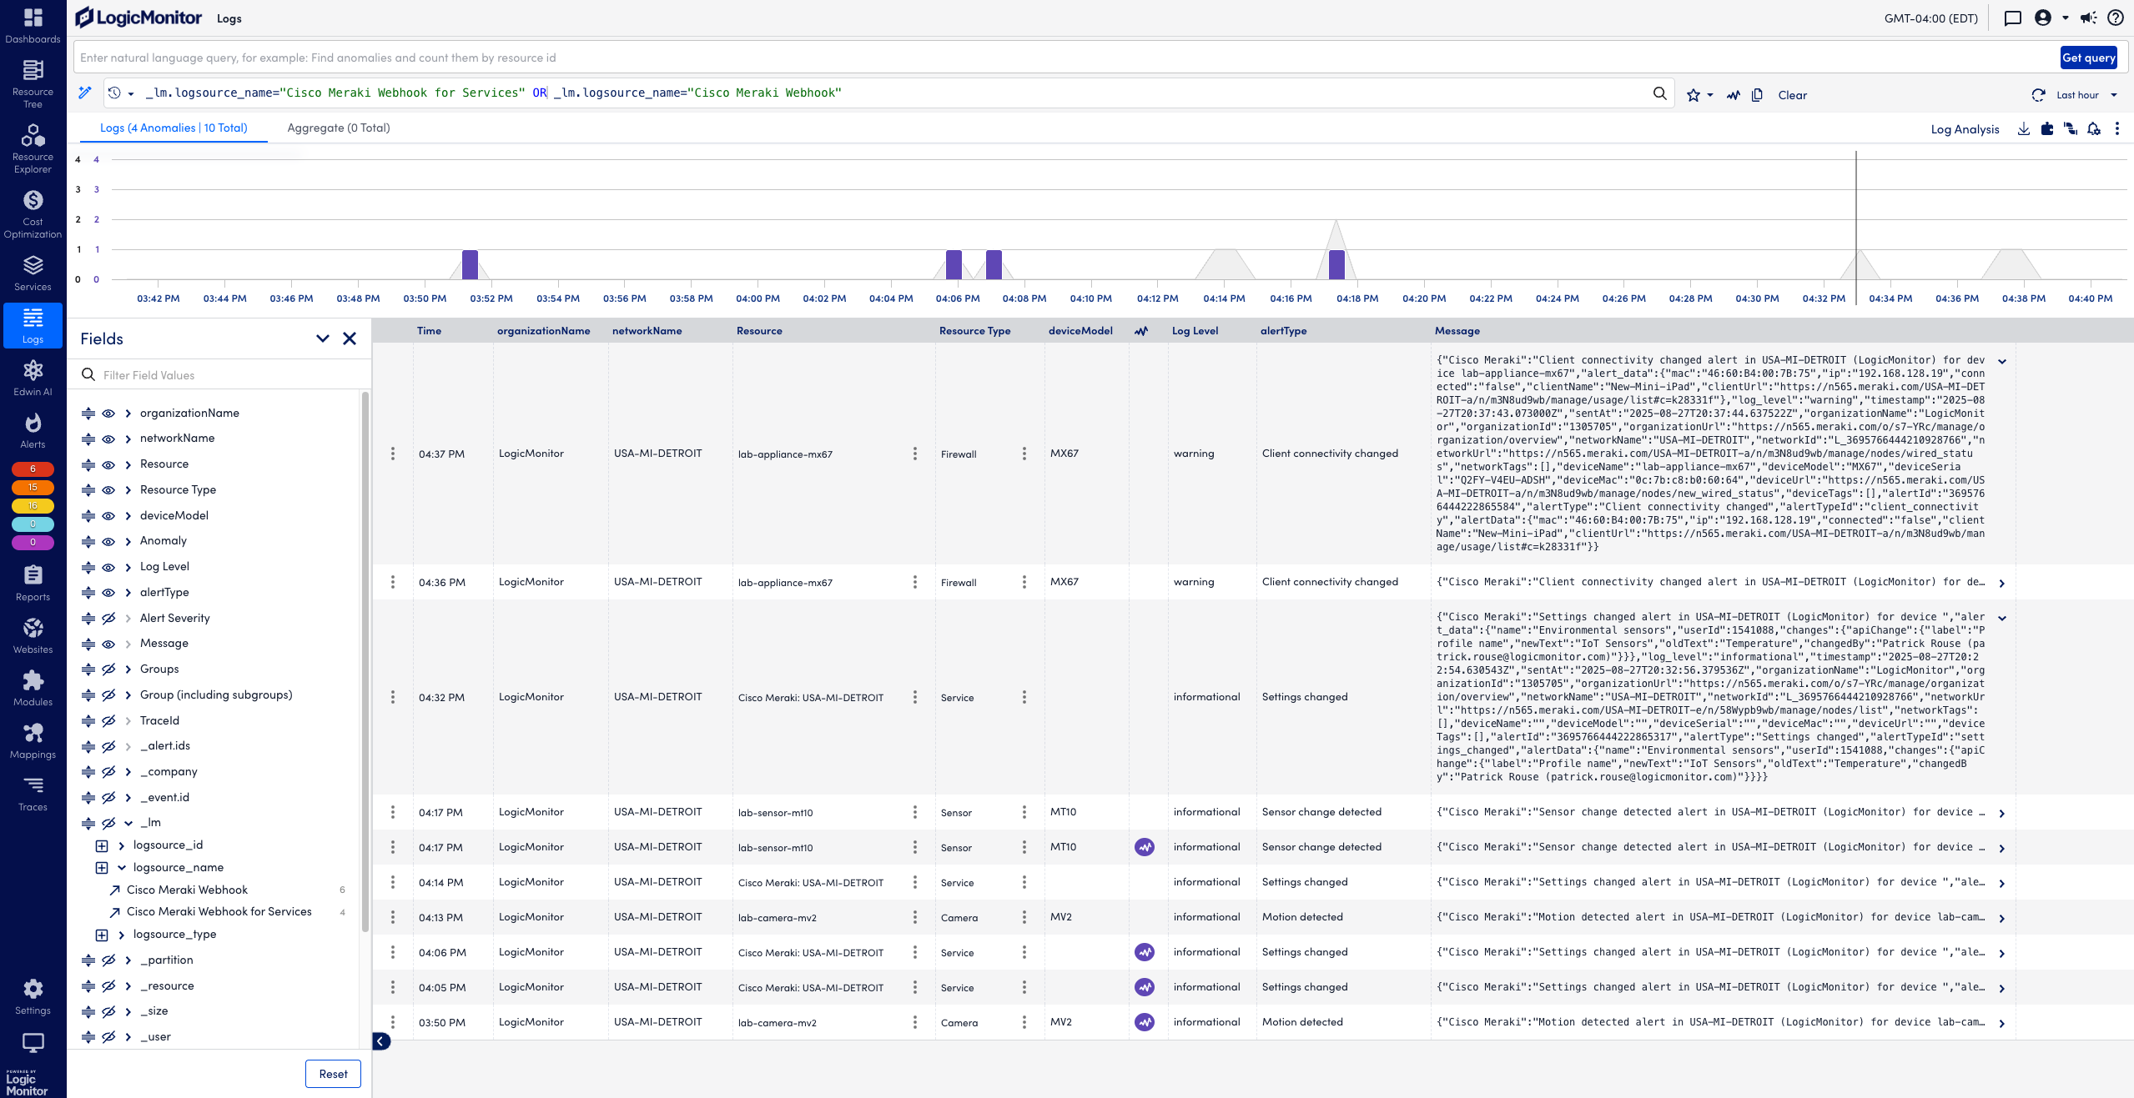2134x1098 pixels.
Task: Toggle visibility of the Groups field
Action: pyautogui.click(x=108, y=669)
